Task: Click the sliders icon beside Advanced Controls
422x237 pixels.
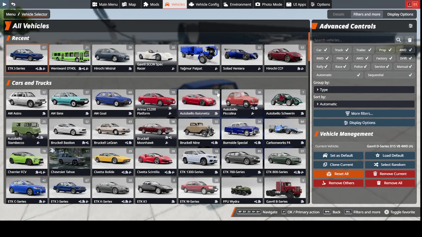Action: tap(410, 26)
